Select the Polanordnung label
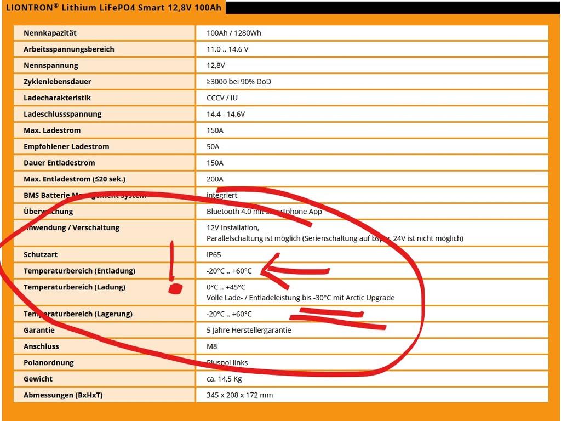561x421 pixels. (x=49, y=363)
